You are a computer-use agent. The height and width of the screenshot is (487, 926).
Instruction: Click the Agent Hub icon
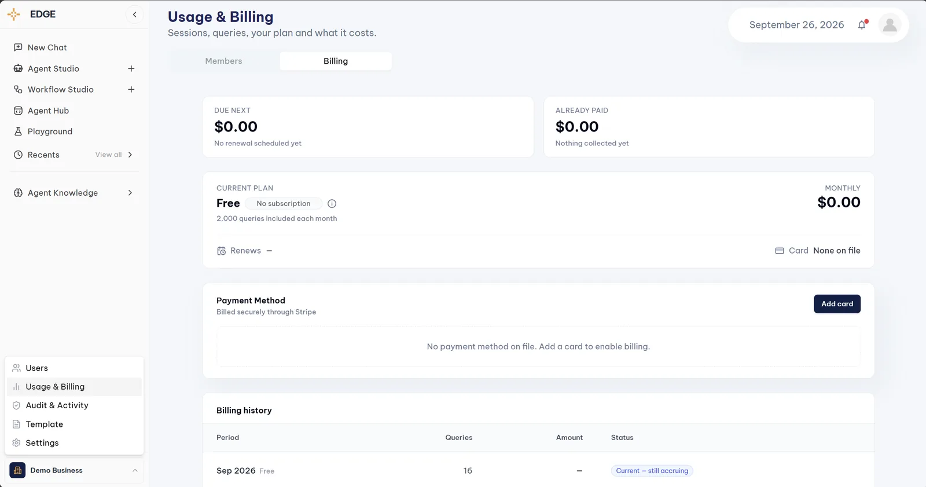coord(18,111)
